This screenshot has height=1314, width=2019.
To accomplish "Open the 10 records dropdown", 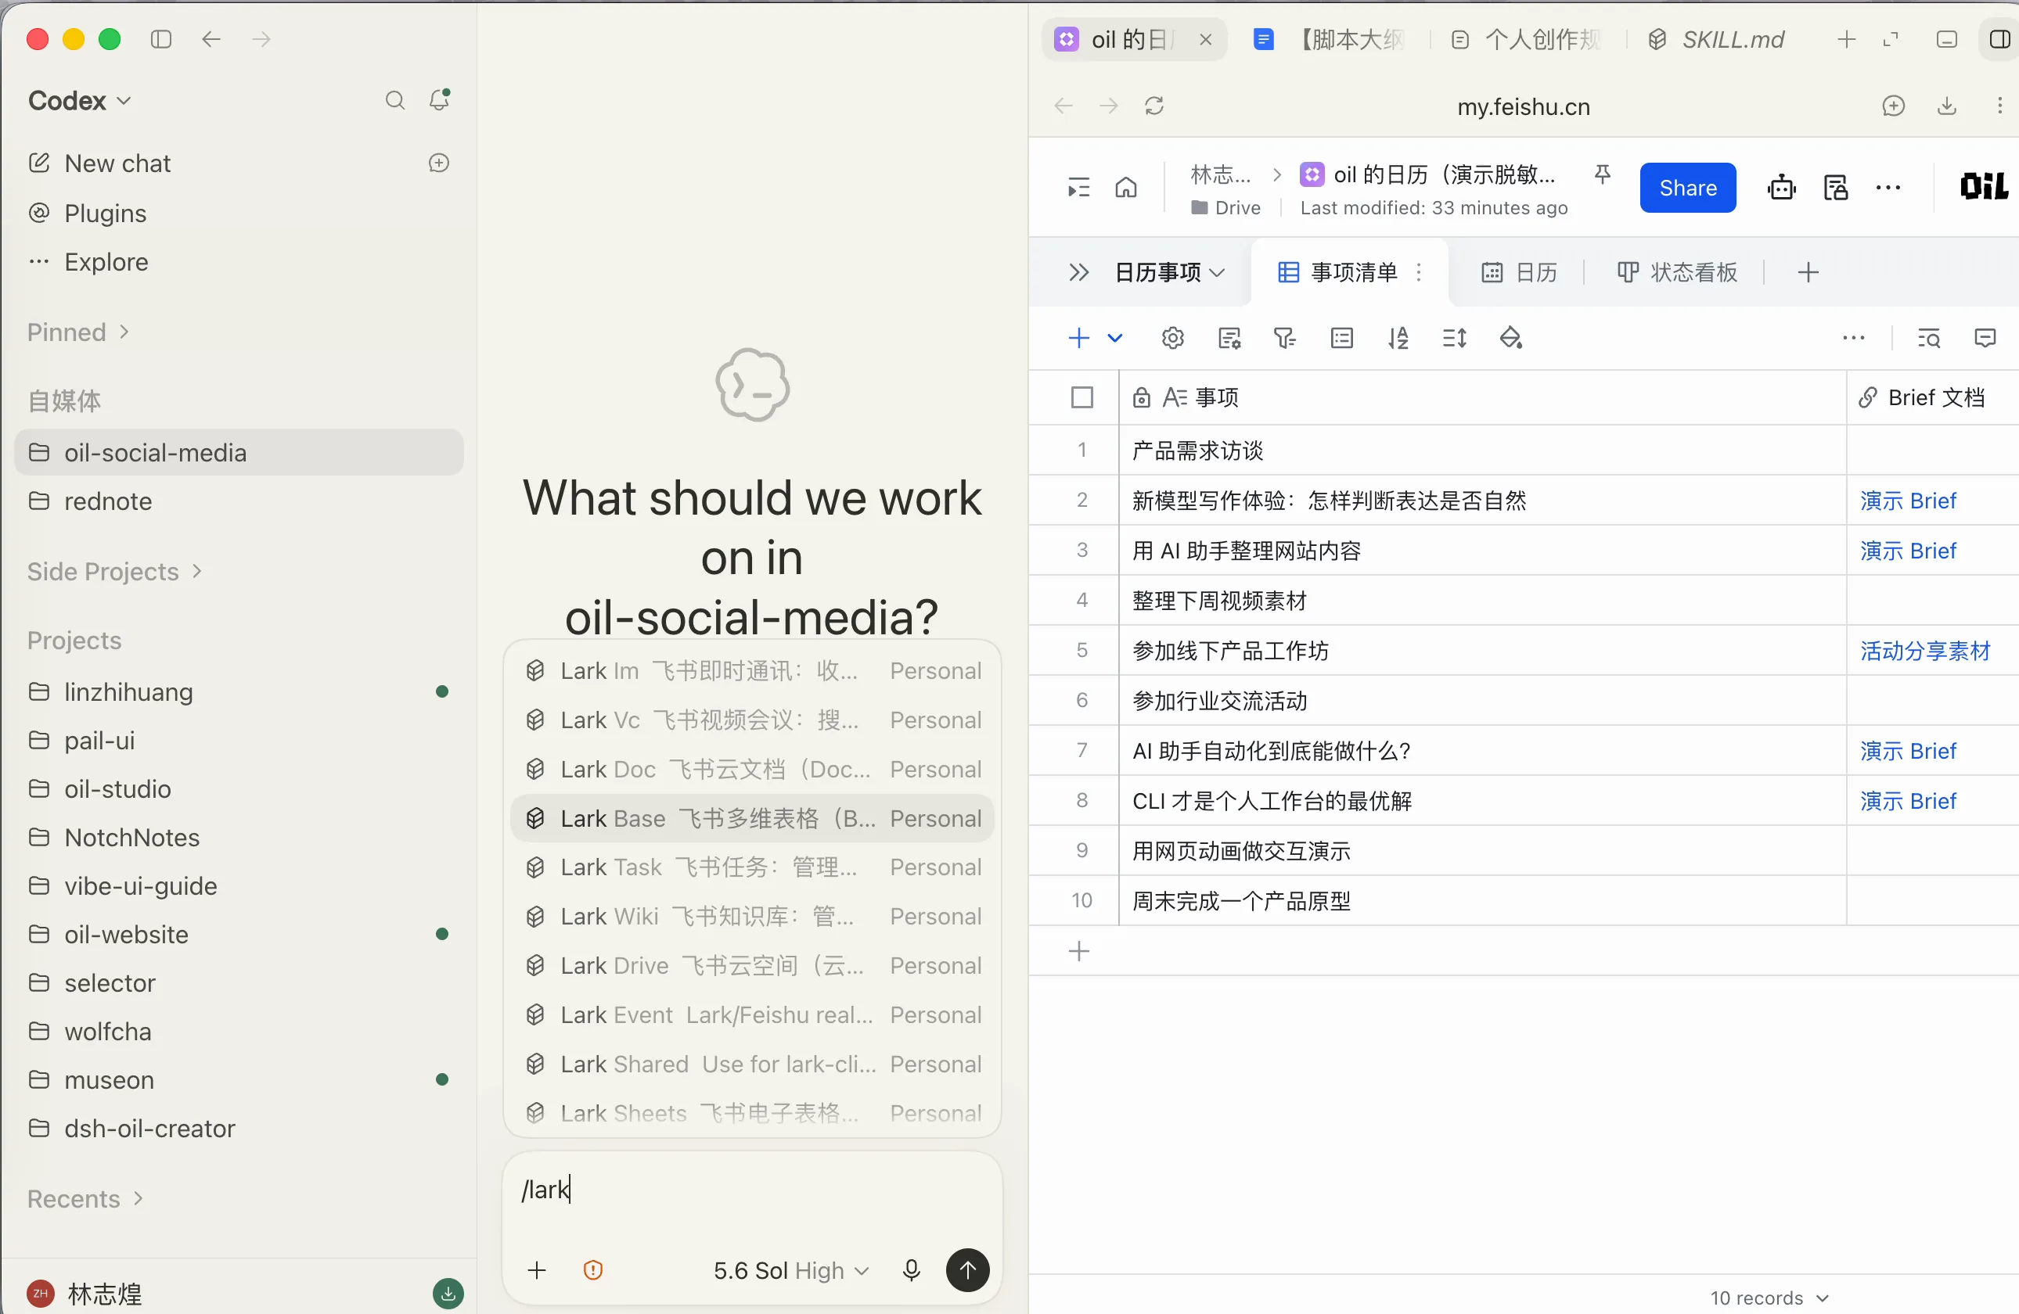I will point(1769,1298).
